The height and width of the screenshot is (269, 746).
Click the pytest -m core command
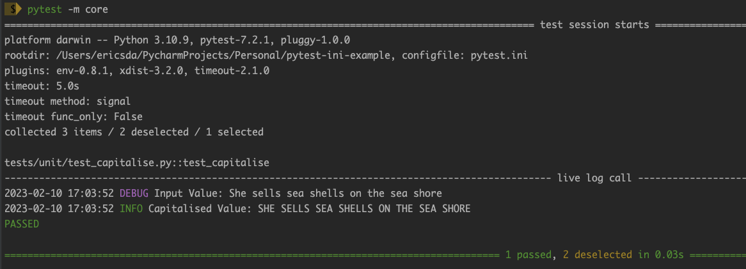coord(68,10)
